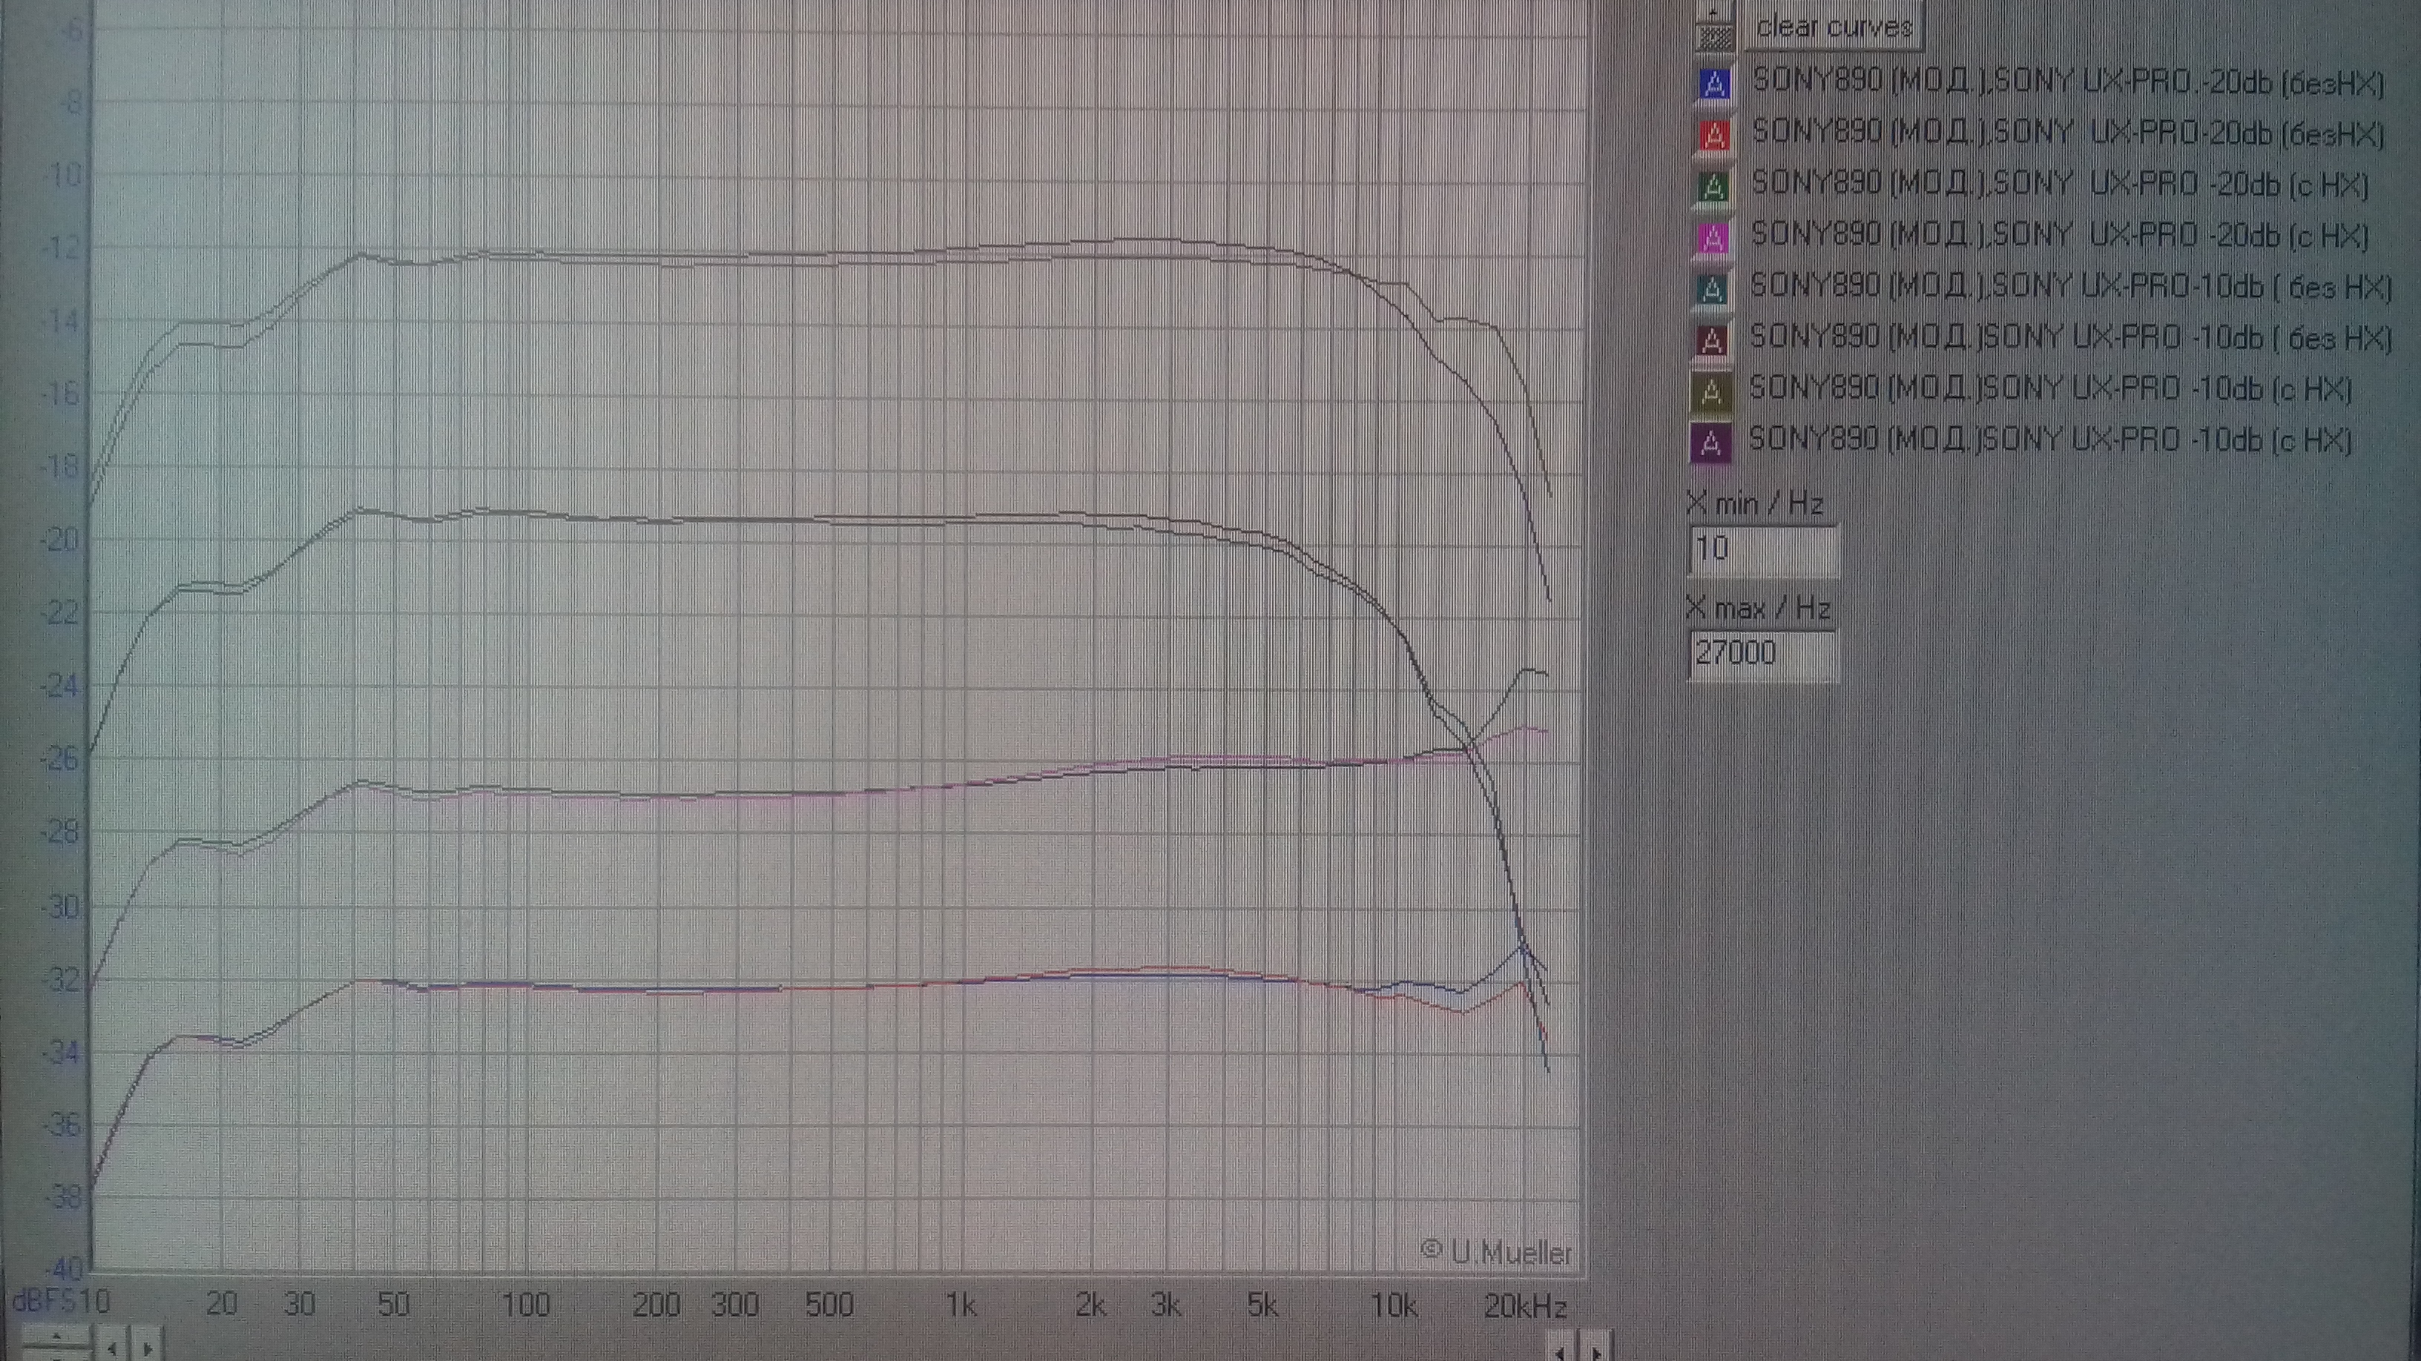Click left arrow below the dBFS axis
This screenshot has width=2421, height=1361.
click(113, 1348)
